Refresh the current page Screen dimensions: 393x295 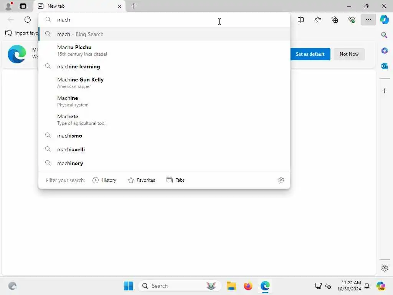(x=28, y=20)
